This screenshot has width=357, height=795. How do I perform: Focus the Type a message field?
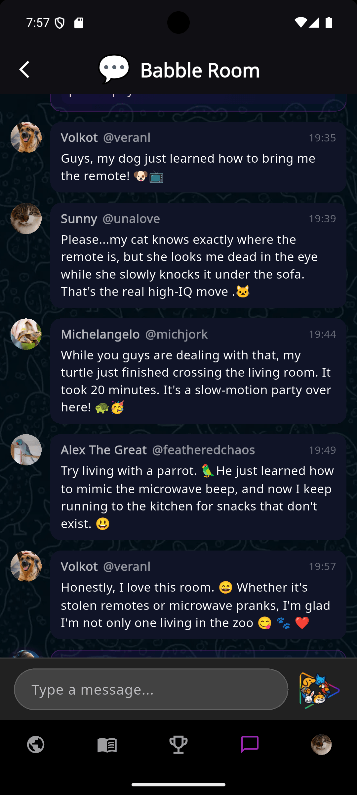[x=151, y=689]
